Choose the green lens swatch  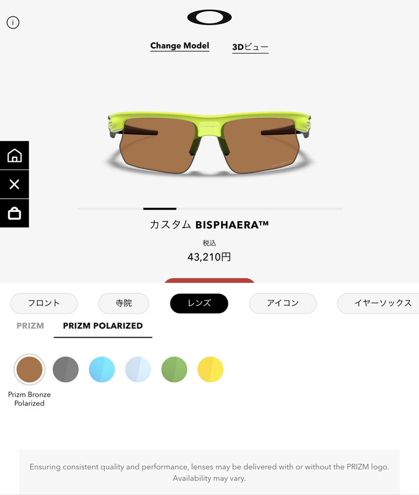[x=174, y=369]
